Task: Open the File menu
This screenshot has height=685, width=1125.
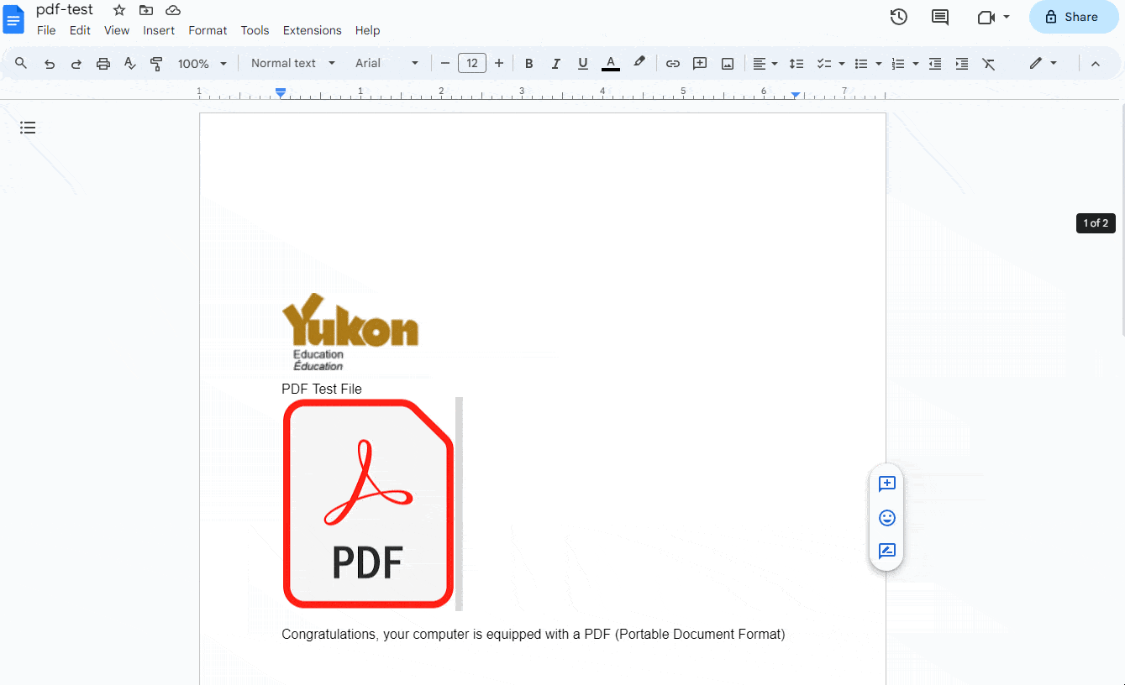Action: tap(46, 30)
